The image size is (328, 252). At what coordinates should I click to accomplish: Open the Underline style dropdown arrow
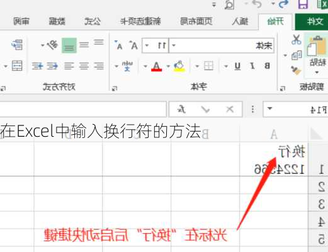click(226, 66)
